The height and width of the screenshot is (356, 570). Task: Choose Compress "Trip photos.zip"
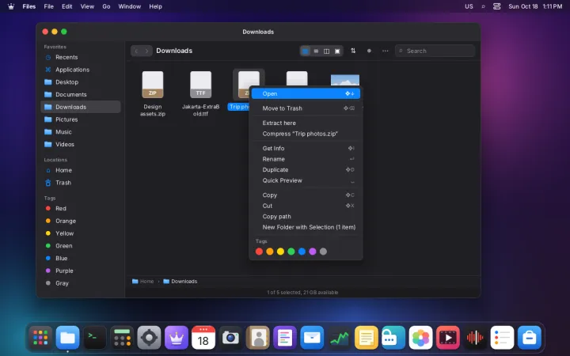point(306,134)
